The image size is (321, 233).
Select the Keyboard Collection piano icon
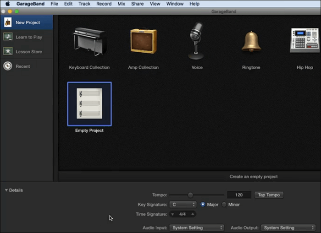click(x=90, y=42)
